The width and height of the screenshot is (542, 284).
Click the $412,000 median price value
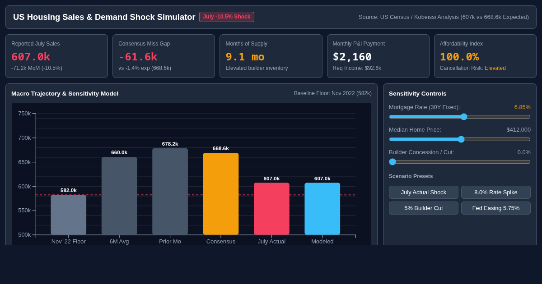pos(519,129)
